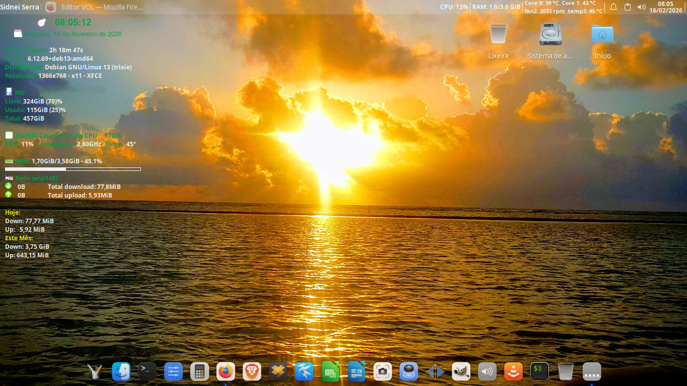
Task: Open GIMP from the dock
Action: coord(461,372)
